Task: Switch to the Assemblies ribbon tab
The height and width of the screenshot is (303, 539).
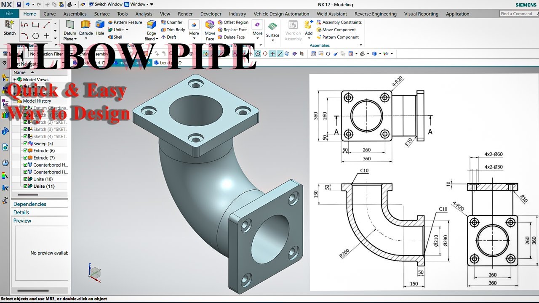Action: click(x=75, y=14)
